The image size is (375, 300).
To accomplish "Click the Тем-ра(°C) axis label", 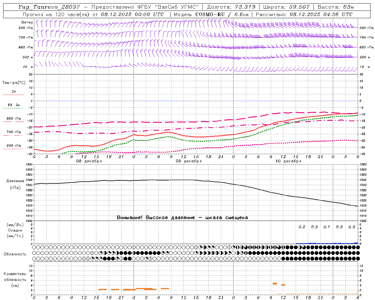I will click(x=14, y=83).
